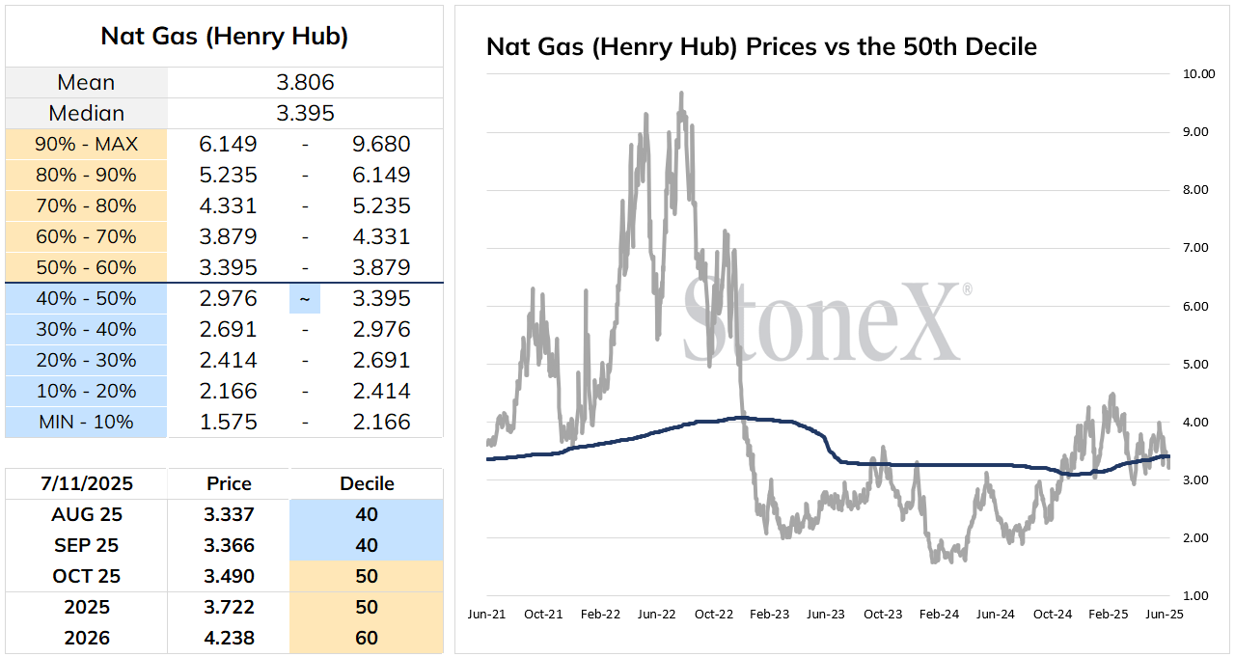The width and height of the screenshot is (1235, 657).
Task: Select the 1.575 minimum value
Action: (229, 422)
